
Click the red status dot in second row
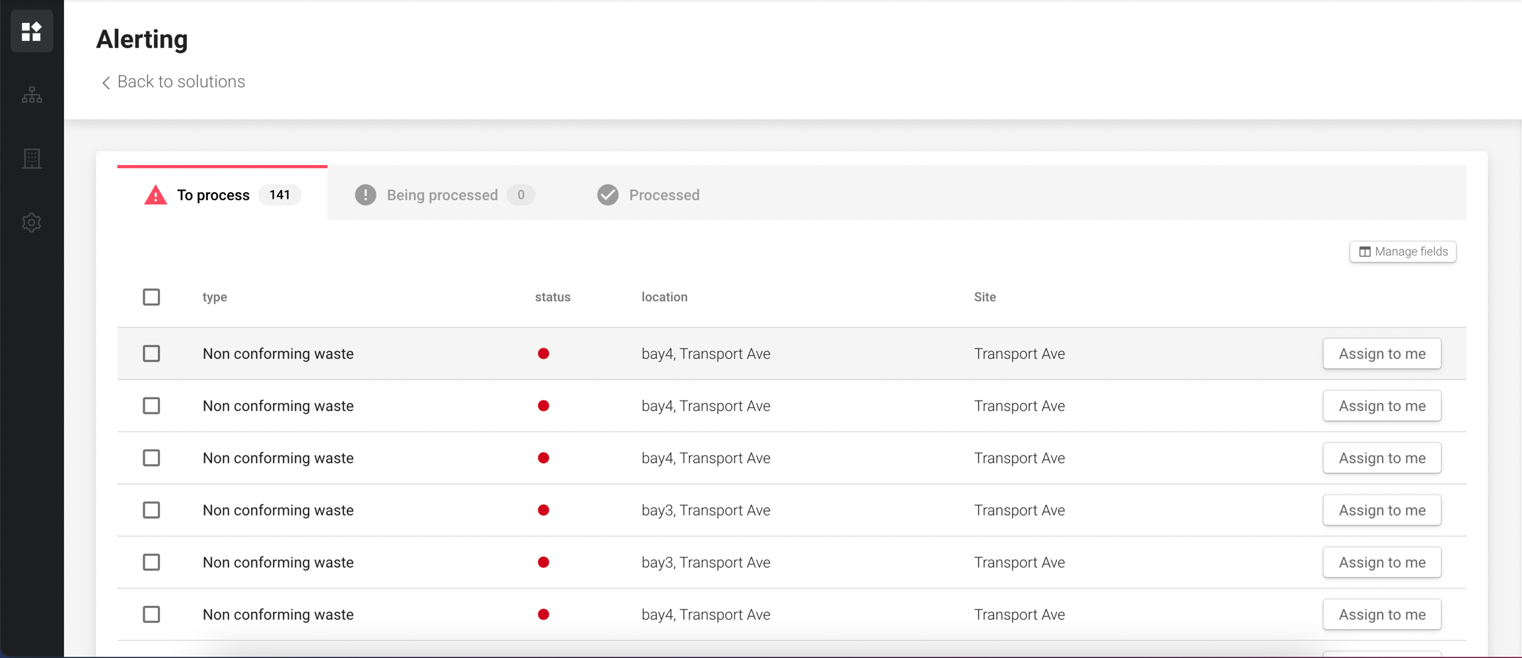[x=544, y=406]
